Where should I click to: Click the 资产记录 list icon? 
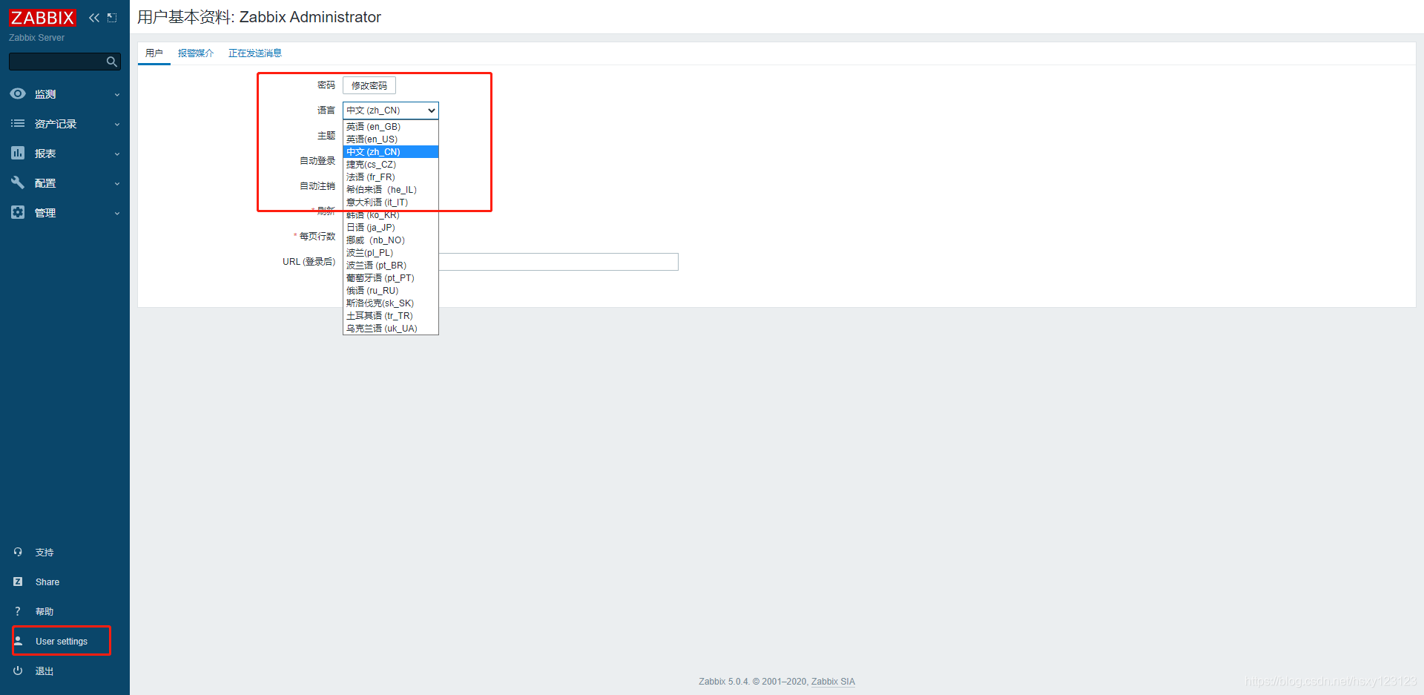point(18,123)
